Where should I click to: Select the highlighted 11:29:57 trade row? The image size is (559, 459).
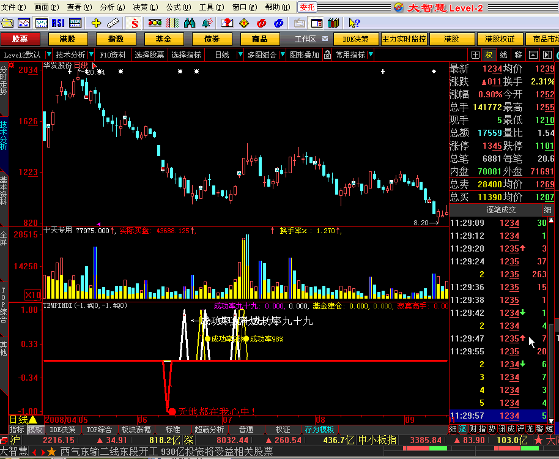pyautogui.click(x=498, y=416)
